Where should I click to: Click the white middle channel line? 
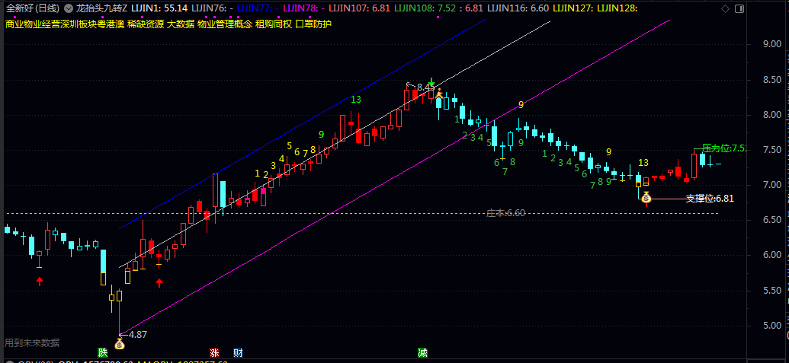click(x=335, y=144)
